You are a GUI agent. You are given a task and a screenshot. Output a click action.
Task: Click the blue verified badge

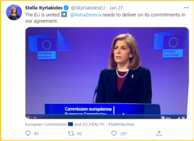(66, 8)
